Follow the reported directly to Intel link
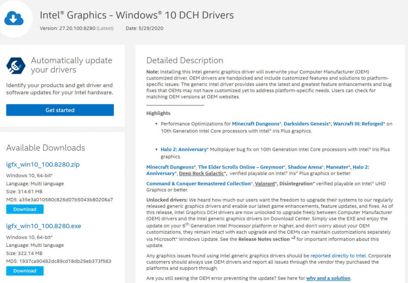408x283 pixels. (x=338, y=256)
